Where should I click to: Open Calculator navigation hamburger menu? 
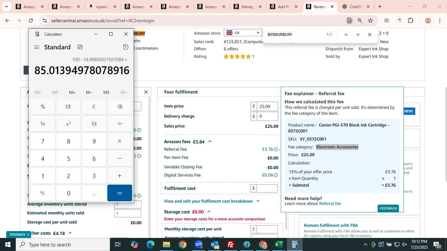point(37,47)
